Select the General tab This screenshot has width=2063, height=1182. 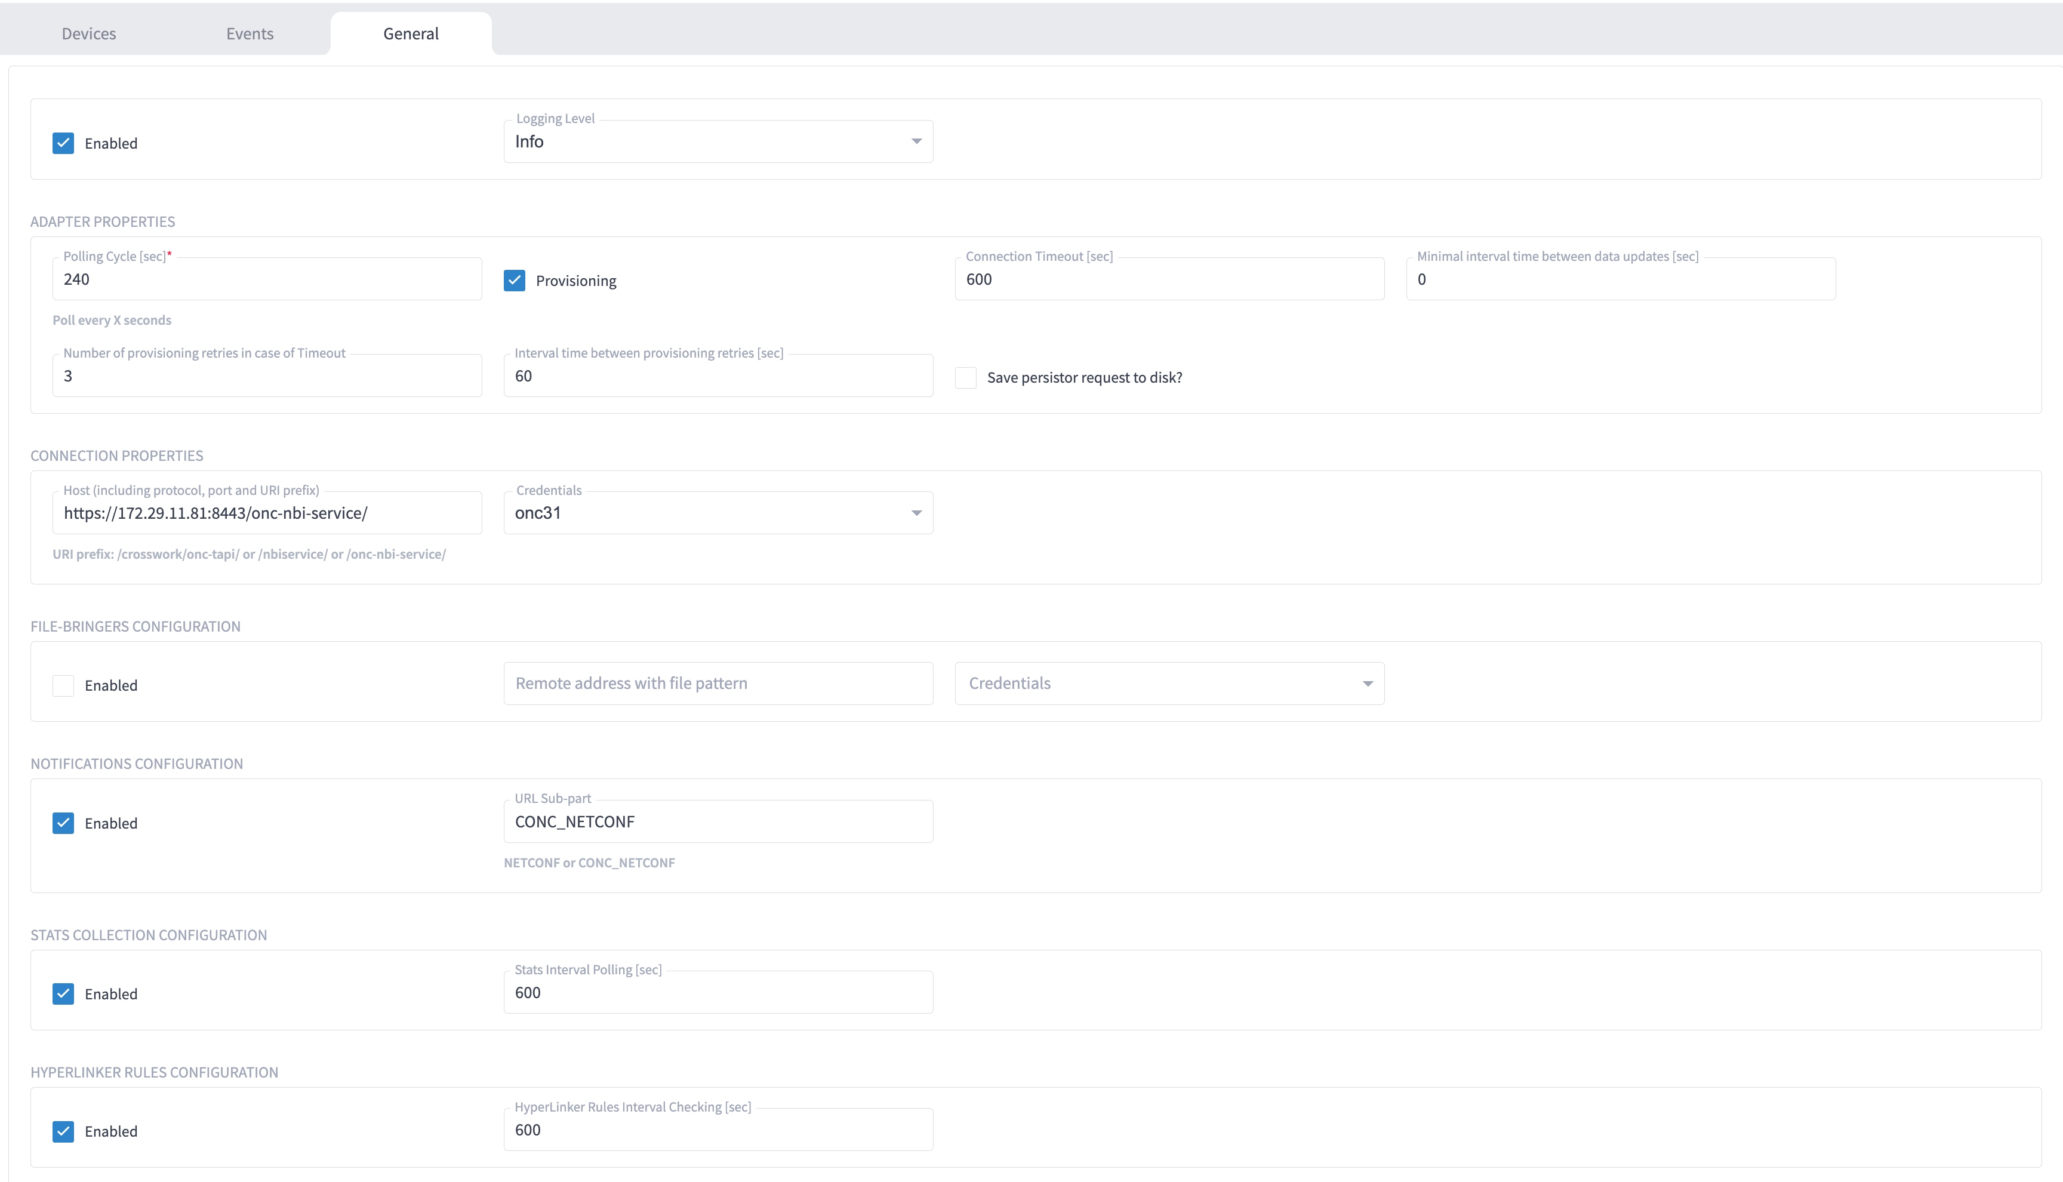coord(411,33)
